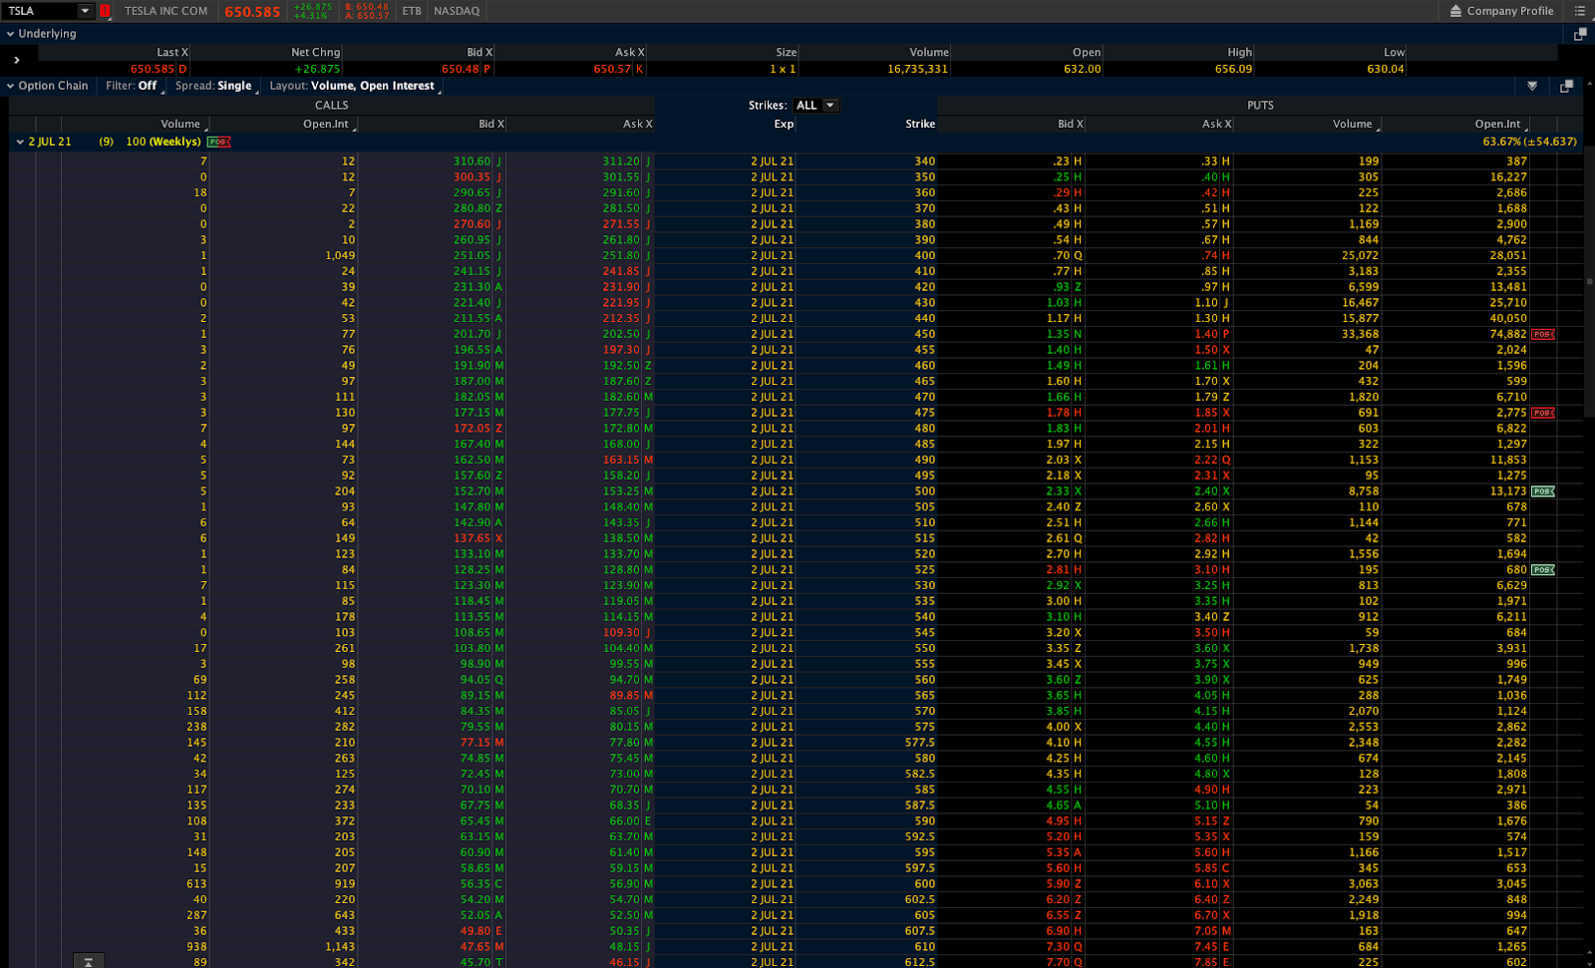The image size is (1595, 968).
Task: Click the 340 strike call bid 310.60
Action: (x=473, y=161)
